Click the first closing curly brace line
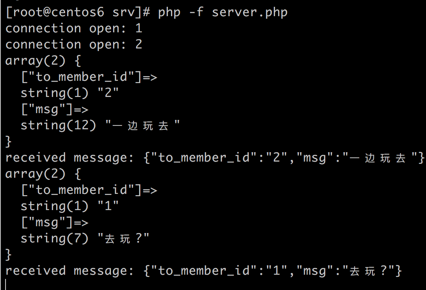The height and width of the screenshot is (290, 426). coord(9,142)
